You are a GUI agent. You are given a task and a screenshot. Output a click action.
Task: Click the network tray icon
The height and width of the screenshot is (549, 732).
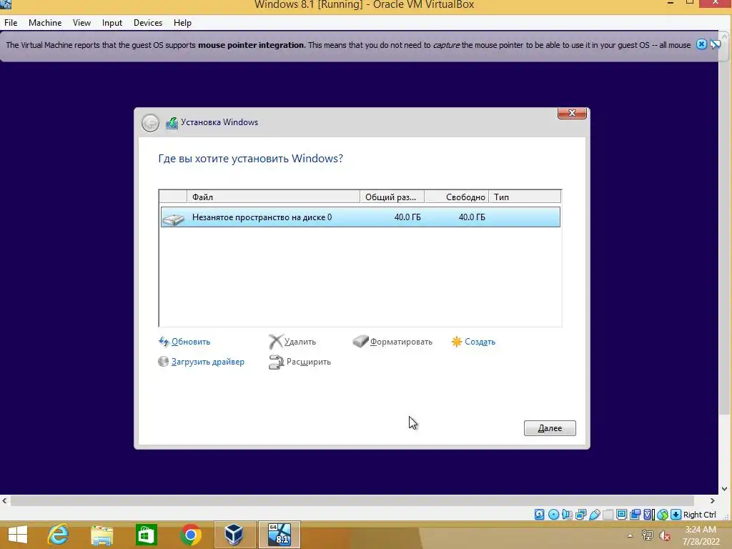tap(648, 535)
